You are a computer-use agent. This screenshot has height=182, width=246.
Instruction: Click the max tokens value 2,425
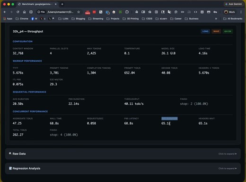[91, 53]
